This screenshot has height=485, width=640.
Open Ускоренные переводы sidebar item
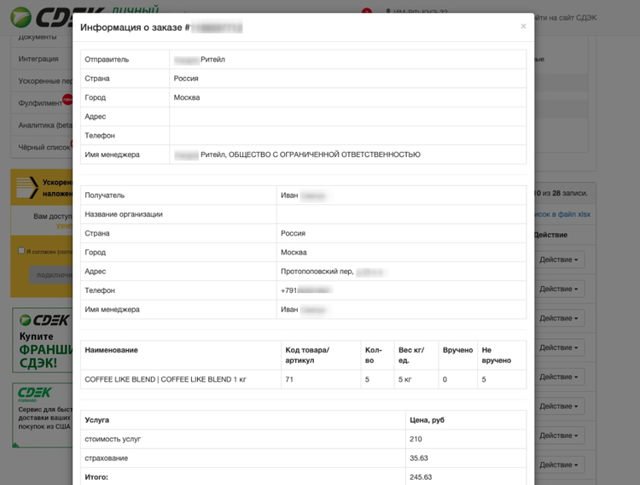42,81
